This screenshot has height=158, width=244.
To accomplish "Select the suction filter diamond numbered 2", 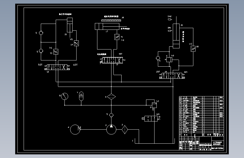I will point(125,130).
